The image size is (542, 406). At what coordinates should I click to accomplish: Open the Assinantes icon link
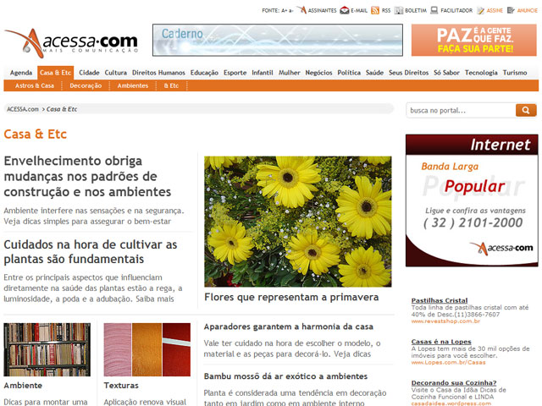[301, 10]
